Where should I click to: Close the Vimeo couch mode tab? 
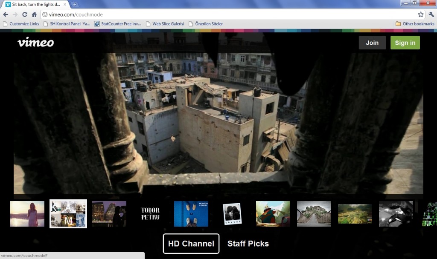[65, 4]
